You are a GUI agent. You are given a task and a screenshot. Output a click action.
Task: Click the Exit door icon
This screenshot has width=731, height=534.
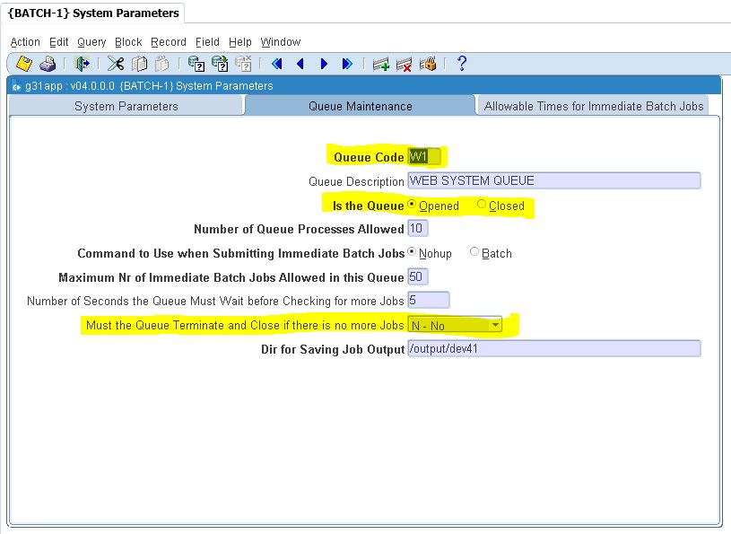point(82,64)
